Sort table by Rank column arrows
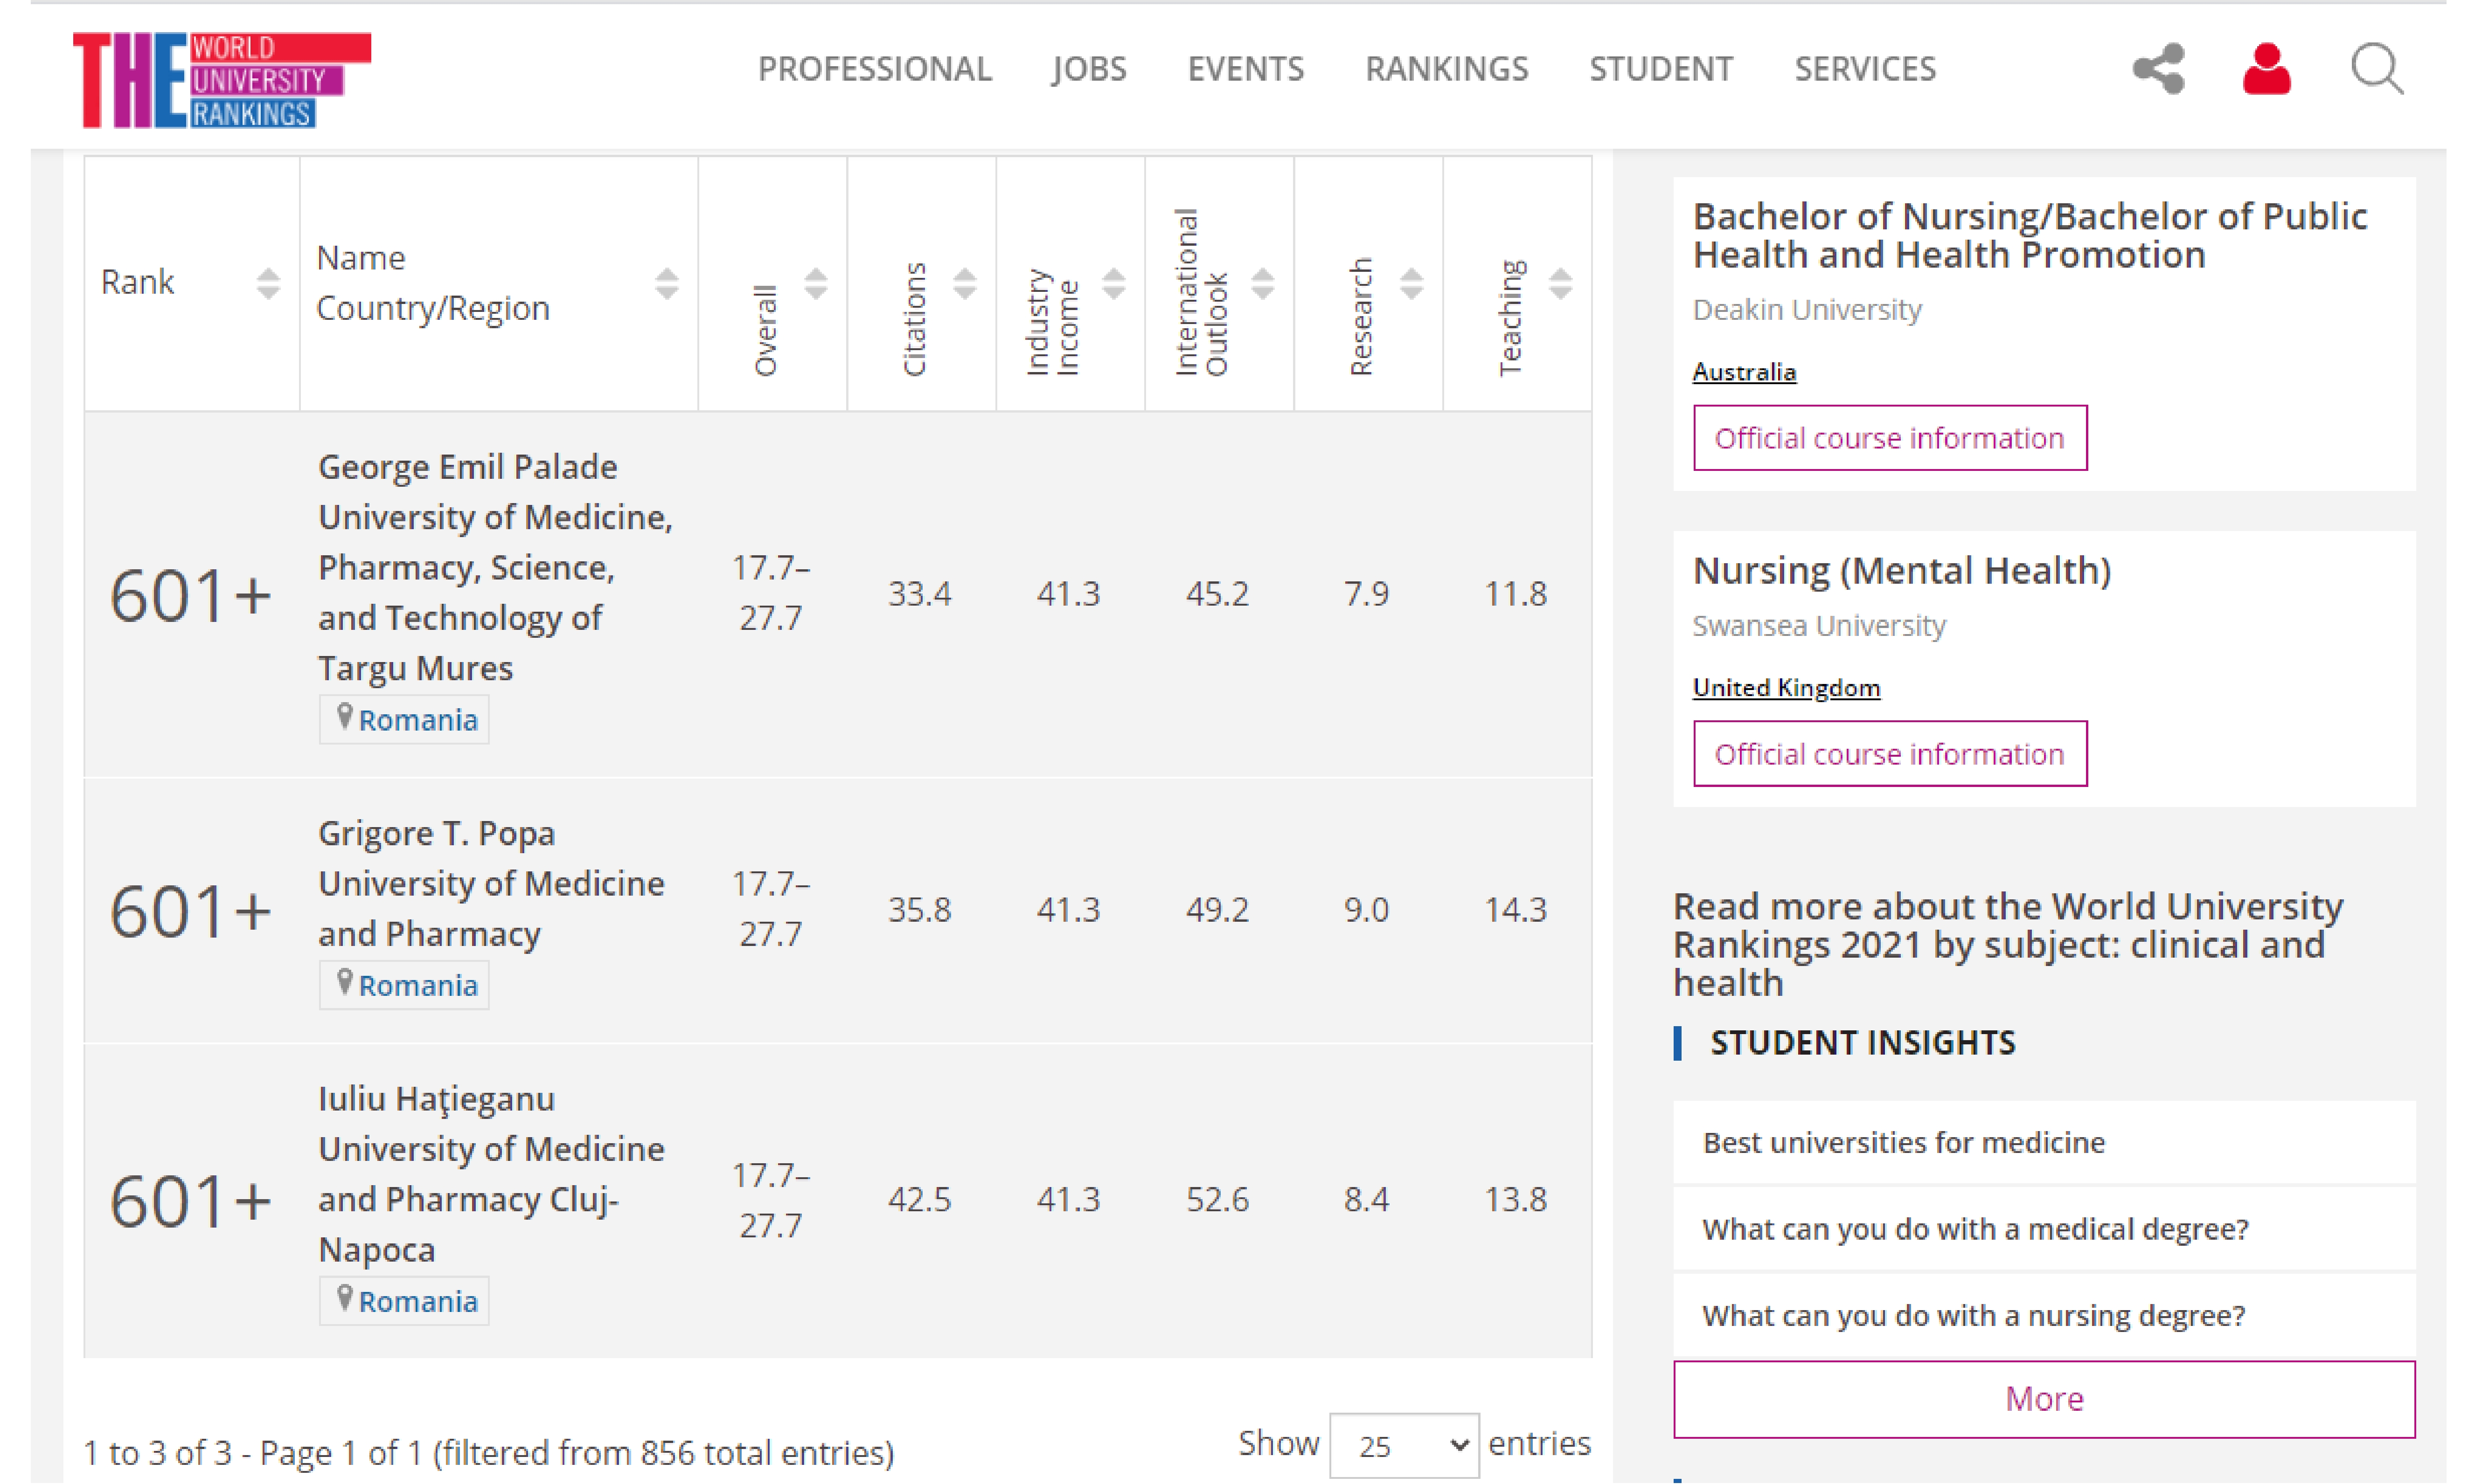 click(267, 283)
